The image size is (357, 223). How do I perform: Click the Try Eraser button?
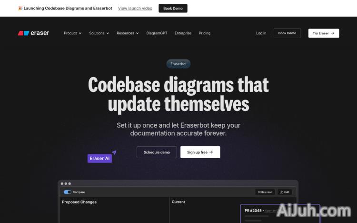pyautogui.click(x=323, y=33)
